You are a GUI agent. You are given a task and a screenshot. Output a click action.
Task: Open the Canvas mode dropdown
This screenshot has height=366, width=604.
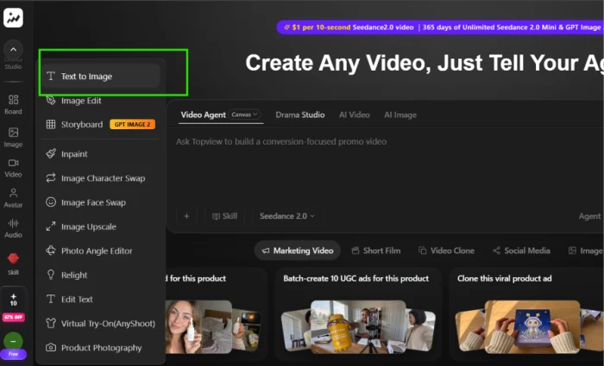(244, 115)
